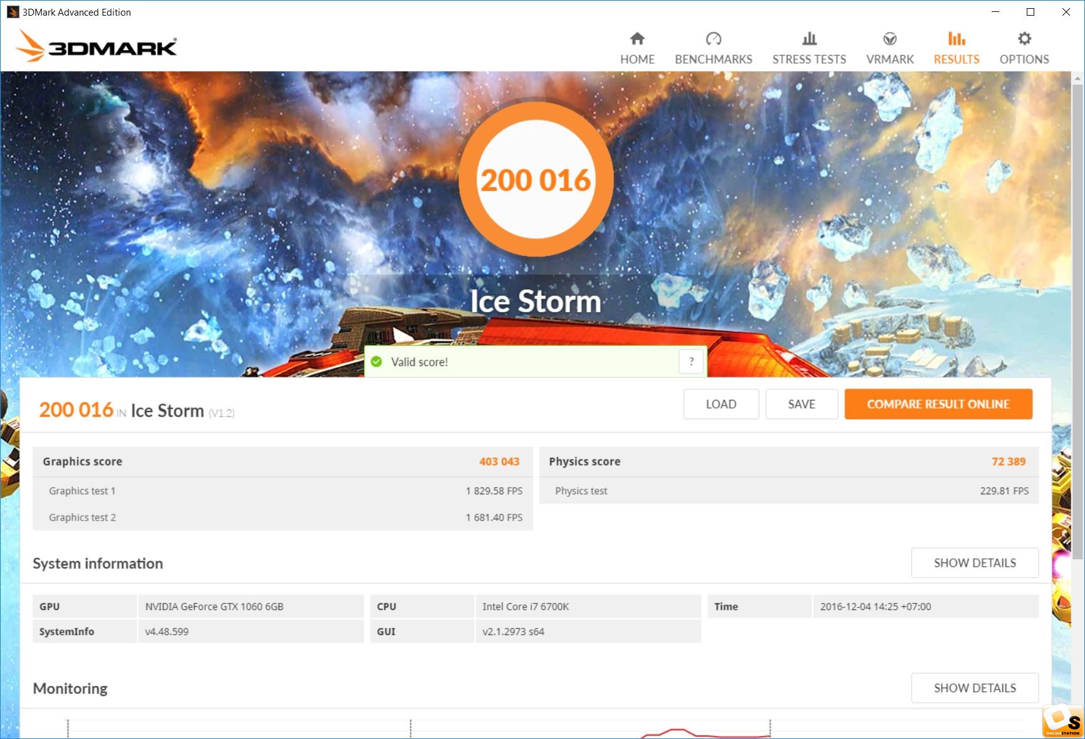The width and height of the screenshot is (1085, 739).
Task: Click the scrollbar up arrow
Action: click(x=1077, y=78)
